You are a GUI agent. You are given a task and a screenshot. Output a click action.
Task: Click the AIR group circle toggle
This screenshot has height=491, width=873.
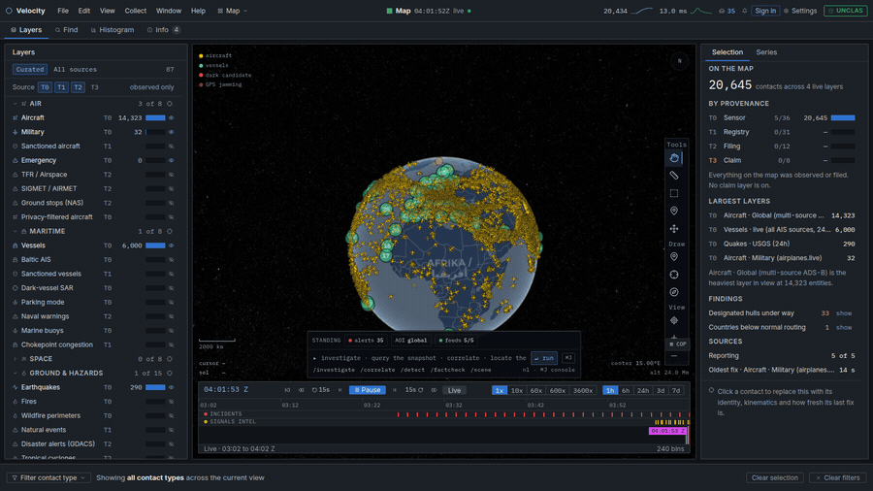(x=170, y=104)
